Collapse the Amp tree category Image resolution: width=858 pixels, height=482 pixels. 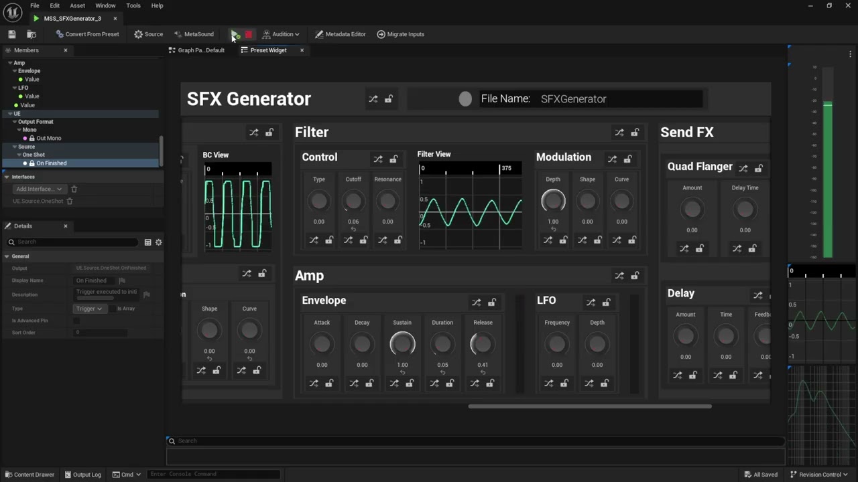(11, 63)
